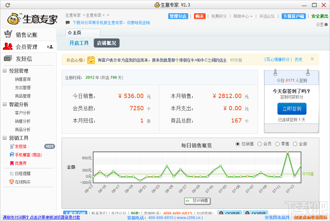Click the second QQ penguin chat button
330x221 pixels.
pos(256,213)
